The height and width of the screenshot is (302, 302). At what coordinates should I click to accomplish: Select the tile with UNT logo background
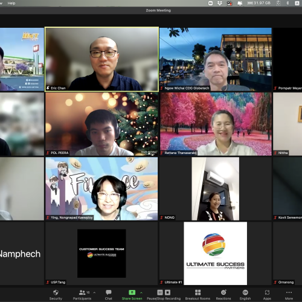(x=22, y=59)
